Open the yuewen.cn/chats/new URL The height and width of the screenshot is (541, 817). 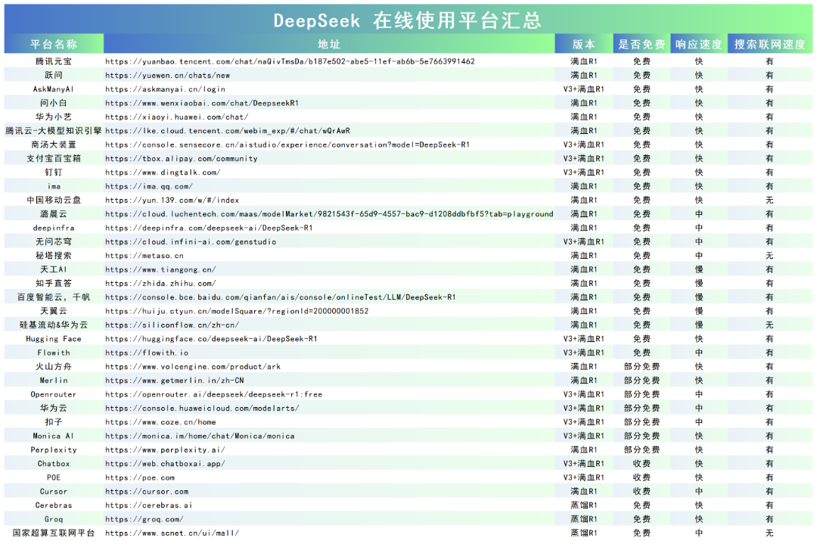(x=167, y=76)
